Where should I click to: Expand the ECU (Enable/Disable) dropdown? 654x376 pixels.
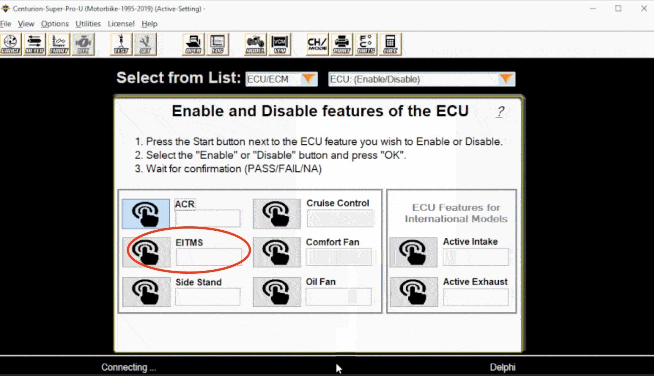point(506,79)
